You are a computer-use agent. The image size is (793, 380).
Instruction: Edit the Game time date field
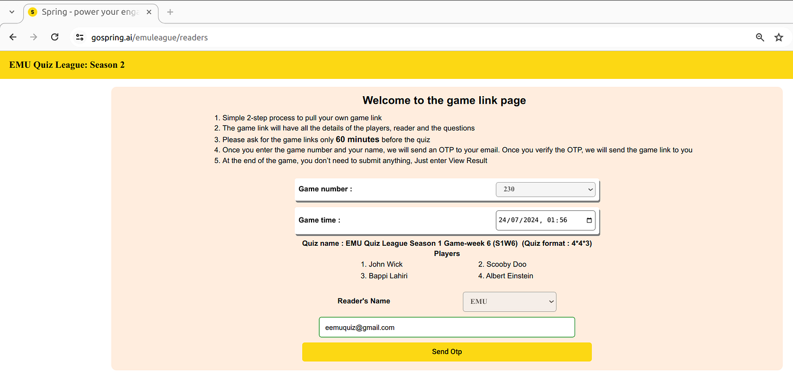[545, 220]
